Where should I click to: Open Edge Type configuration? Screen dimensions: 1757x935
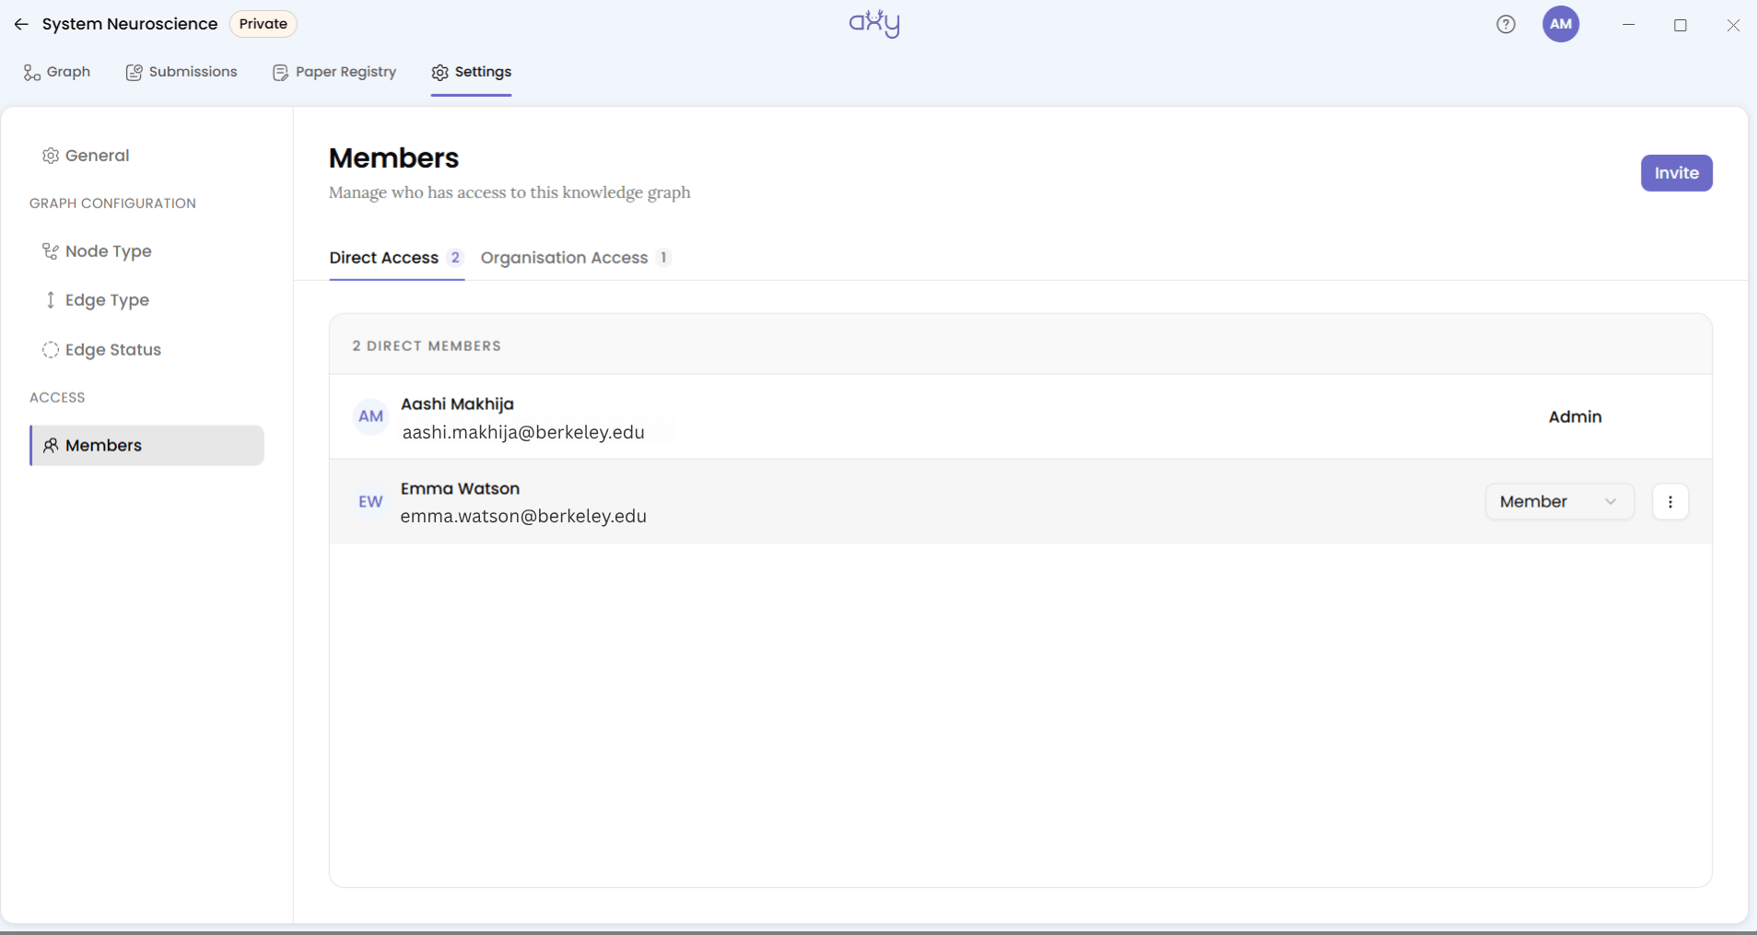96,300
